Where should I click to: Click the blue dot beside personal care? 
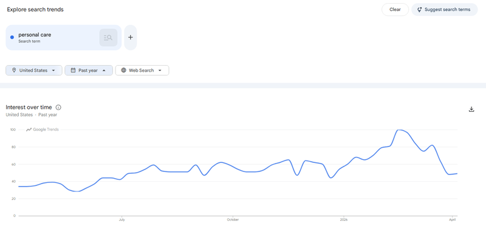[12, 37]
